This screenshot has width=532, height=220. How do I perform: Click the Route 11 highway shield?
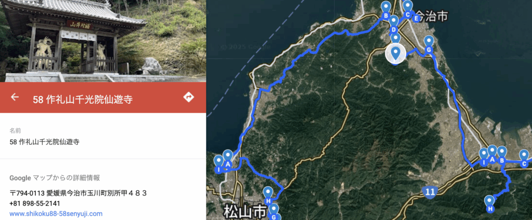[430, 192]
